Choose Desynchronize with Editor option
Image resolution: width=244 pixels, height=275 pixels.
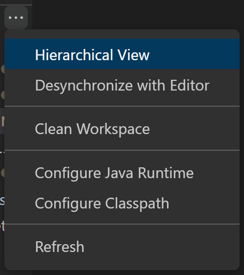[x=122, y=86]
